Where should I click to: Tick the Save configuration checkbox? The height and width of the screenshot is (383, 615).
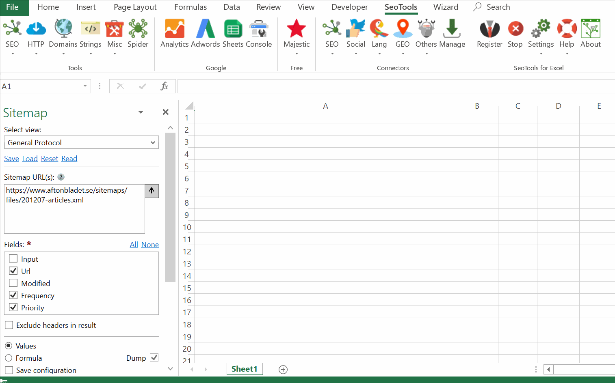[9, 370]
